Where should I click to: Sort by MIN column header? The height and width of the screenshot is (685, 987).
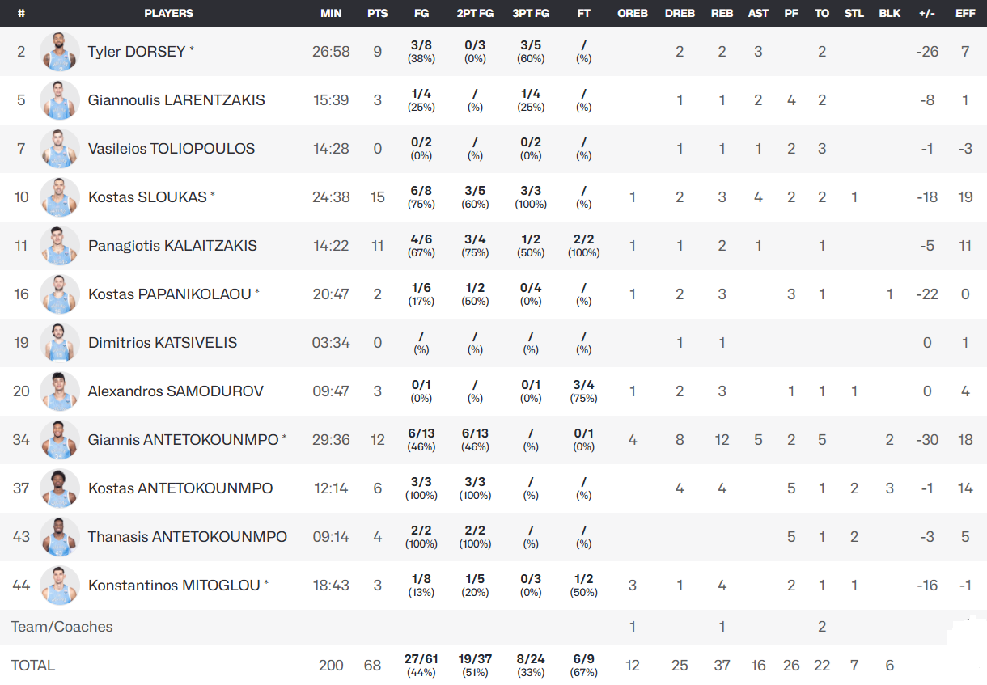click(331, 14)
